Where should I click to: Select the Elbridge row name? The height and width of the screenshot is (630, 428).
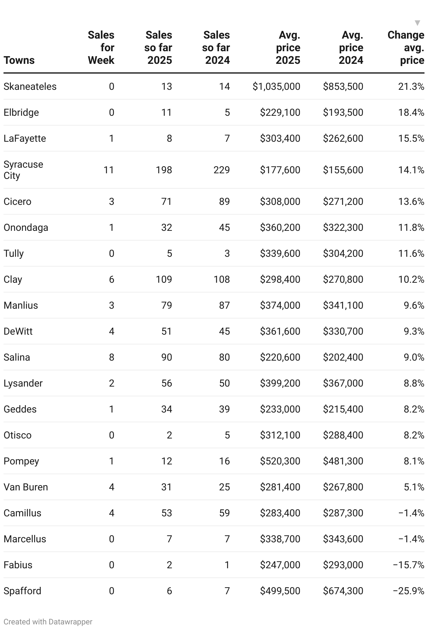[x=21, y=113]
